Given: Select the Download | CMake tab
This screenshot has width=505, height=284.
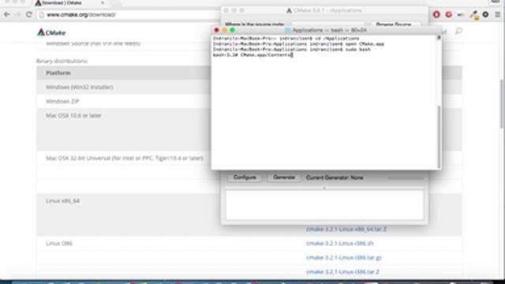Looking at the screenshot, I should coord(69,3).
